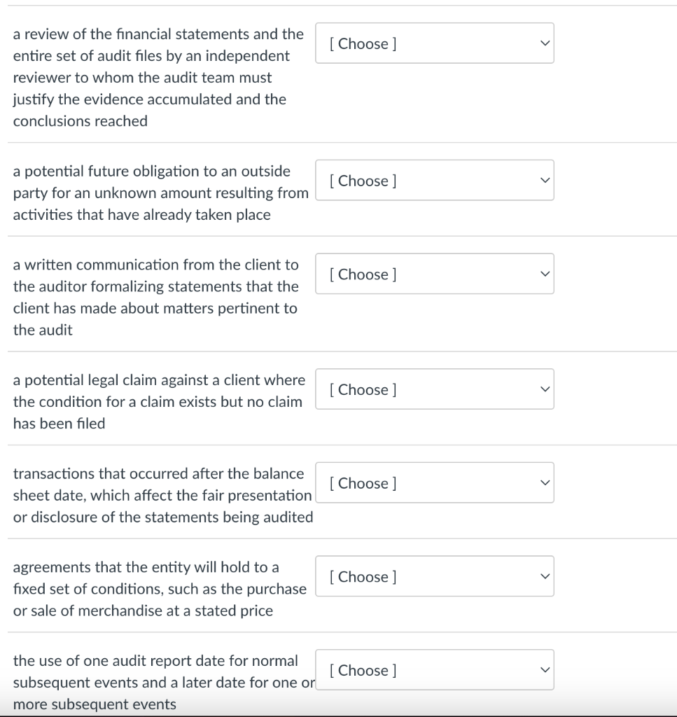
Task: Open the dropdown for unfiled potential legal claim
Action: [x=434, y=389]
